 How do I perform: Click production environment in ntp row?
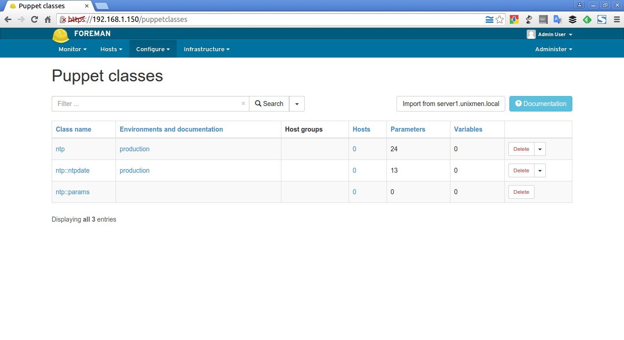coord(134,149)
